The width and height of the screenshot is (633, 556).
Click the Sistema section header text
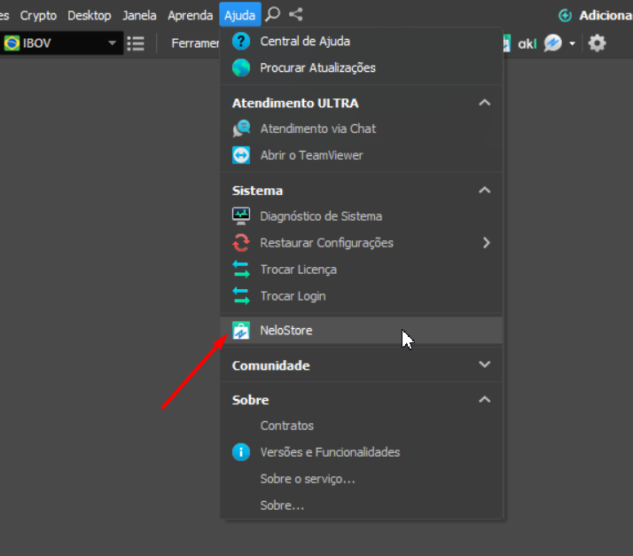pyautogui.click(x=257, y=191)
